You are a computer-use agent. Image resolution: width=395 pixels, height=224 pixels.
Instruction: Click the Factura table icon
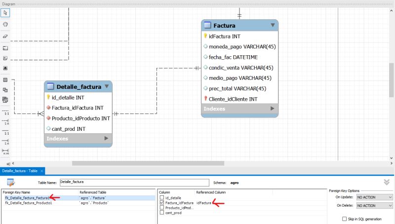pos(207,25)
